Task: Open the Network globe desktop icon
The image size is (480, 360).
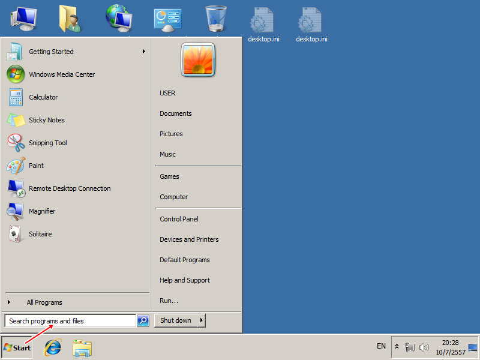Action: [x=119, y=18]
